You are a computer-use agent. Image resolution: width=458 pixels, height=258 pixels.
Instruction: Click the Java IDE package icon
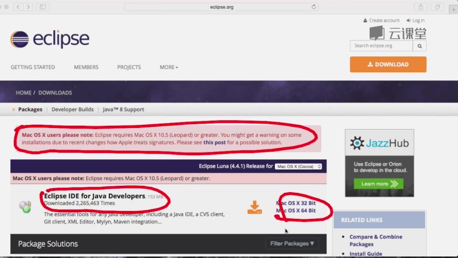pos(25,207)
